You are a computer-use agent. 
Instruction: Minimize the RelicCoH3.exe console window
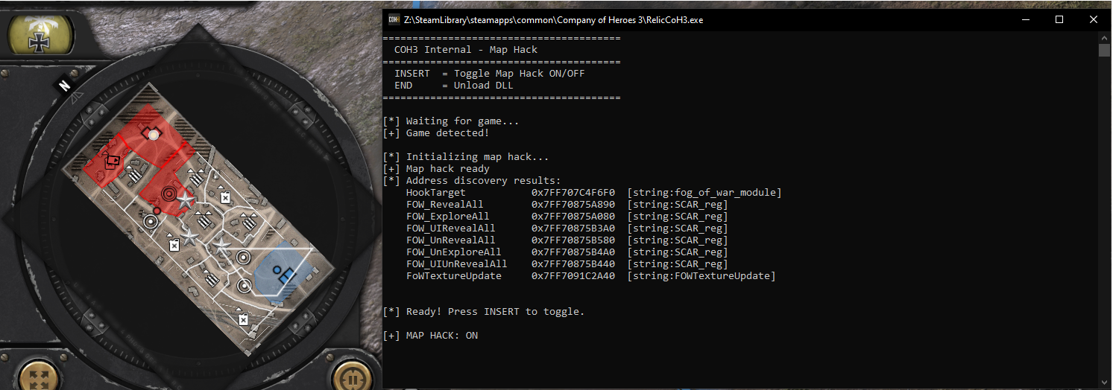pos(1025,20)
